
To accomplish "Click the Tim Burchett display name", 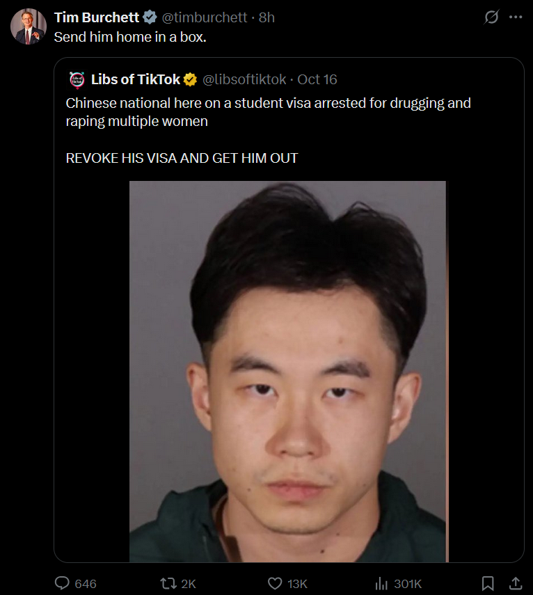I will click(x=96, y=17).
